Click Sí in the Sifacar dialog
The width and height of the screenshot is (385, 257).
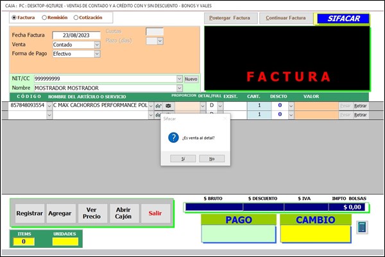(184, 158)
